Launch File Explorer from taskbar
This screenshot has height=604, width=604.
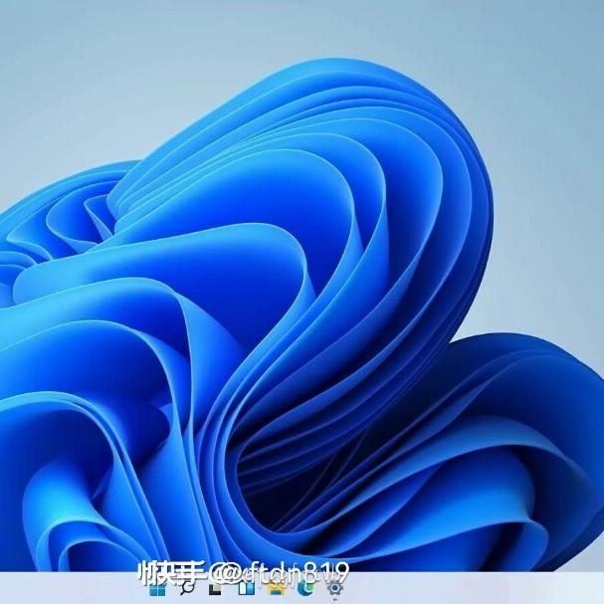pyautogui.click(x=276, y=589)
